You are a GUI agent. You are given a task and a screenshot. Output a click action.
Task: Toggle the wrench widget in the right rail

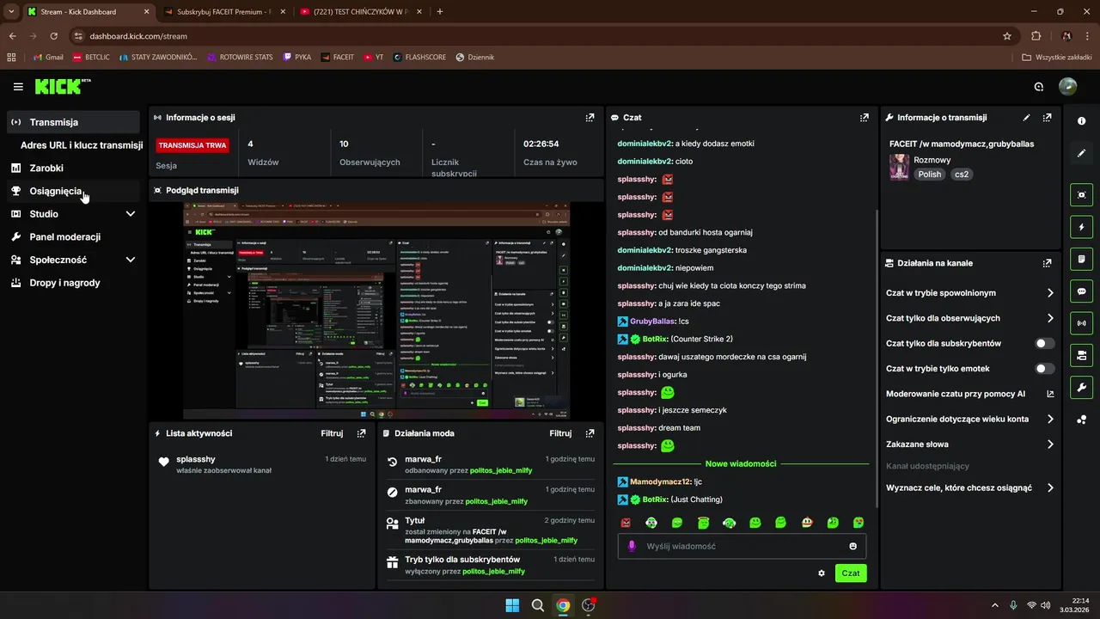tap(1081, 387)
